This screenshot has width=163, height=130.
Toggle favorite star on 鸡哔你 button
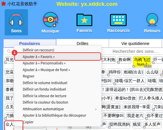(x=108, y=75)
